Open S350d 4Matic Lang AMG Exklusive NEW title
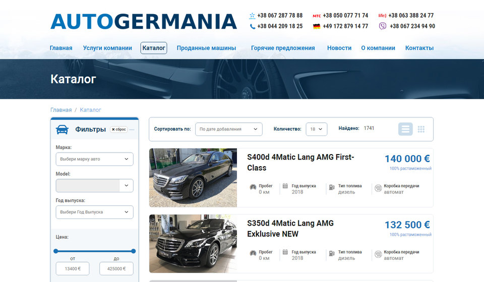 click(290, 229)
